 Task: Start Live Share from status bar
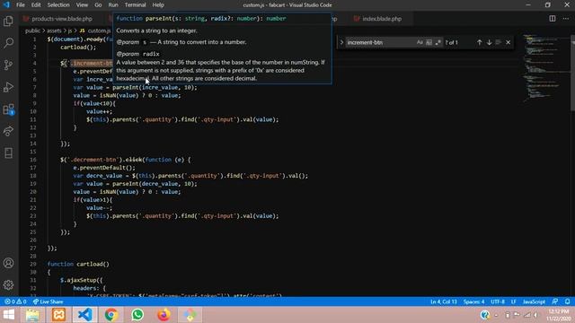[x=48, y=301]
